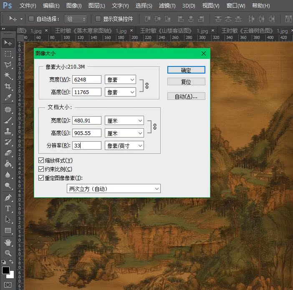This screenshot has width=293, height=290.
Task: Open pixel width unit dropdown (像素)
Action: click(x=120, y=79)
